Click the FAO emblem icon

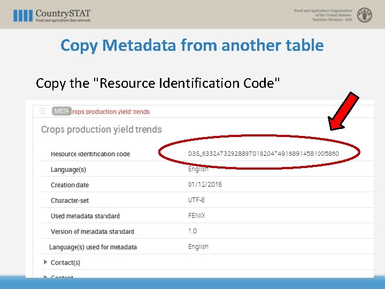point(364,15)
